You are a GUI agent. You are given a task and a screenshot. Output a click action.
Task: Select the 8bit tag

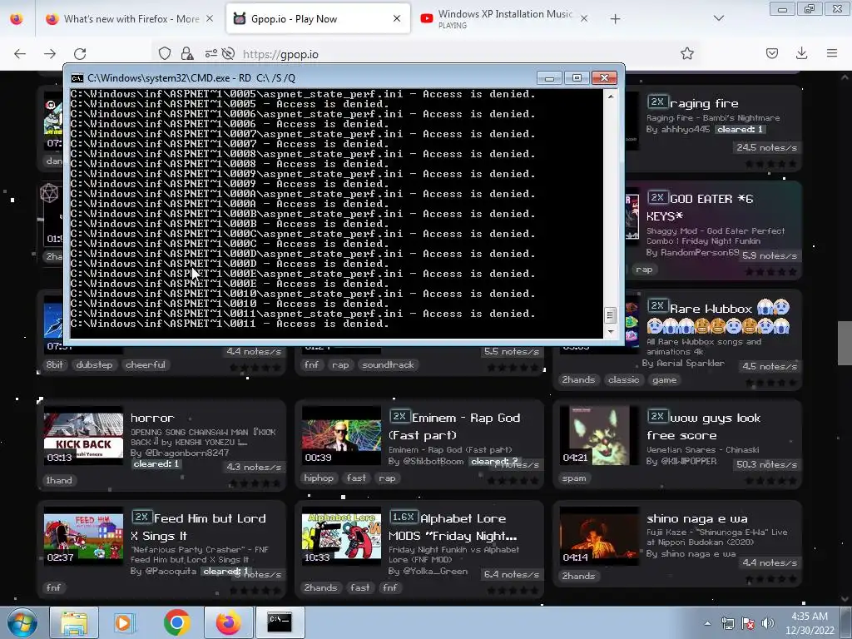(54, 364)
